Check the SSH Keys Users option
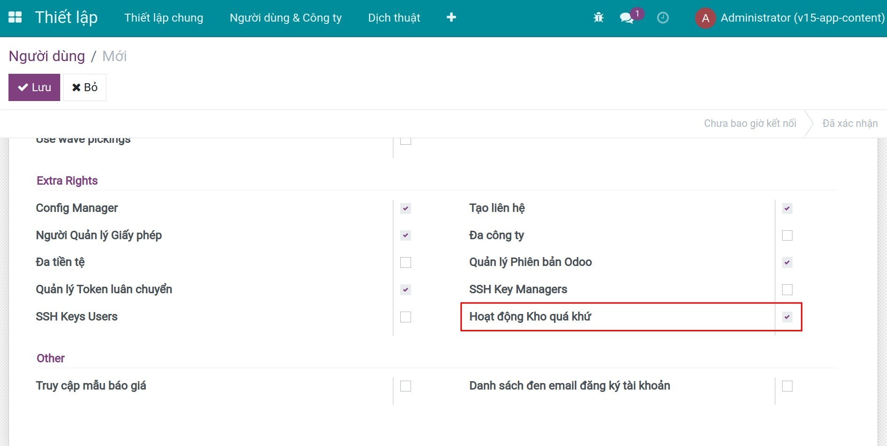This screenshot has width=887, height=446. (405, 317)
